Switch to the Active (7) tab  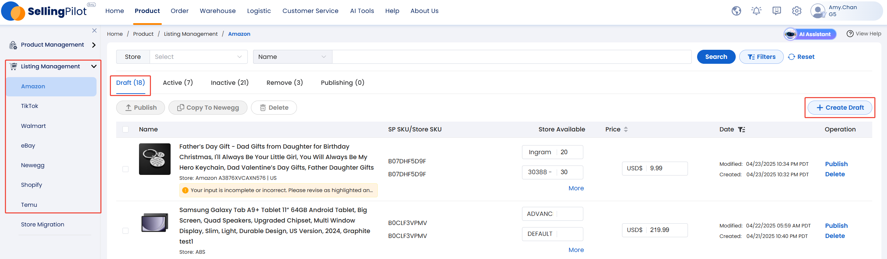coord(178,83)
